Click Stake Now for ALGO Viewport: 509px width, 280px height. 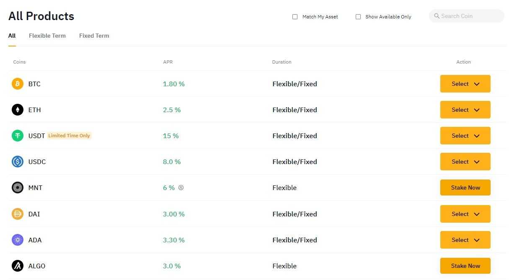click(x=465, y=266)
